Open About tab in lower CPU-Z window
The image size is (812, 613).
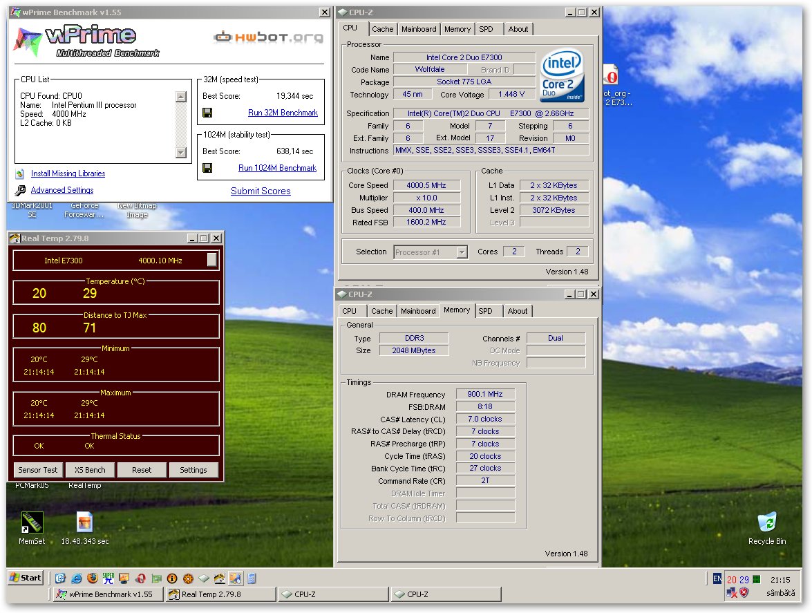(518, 311)
